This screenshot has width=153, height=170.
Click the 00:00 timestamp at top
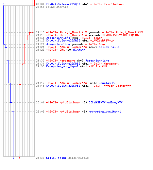point(40,4)
